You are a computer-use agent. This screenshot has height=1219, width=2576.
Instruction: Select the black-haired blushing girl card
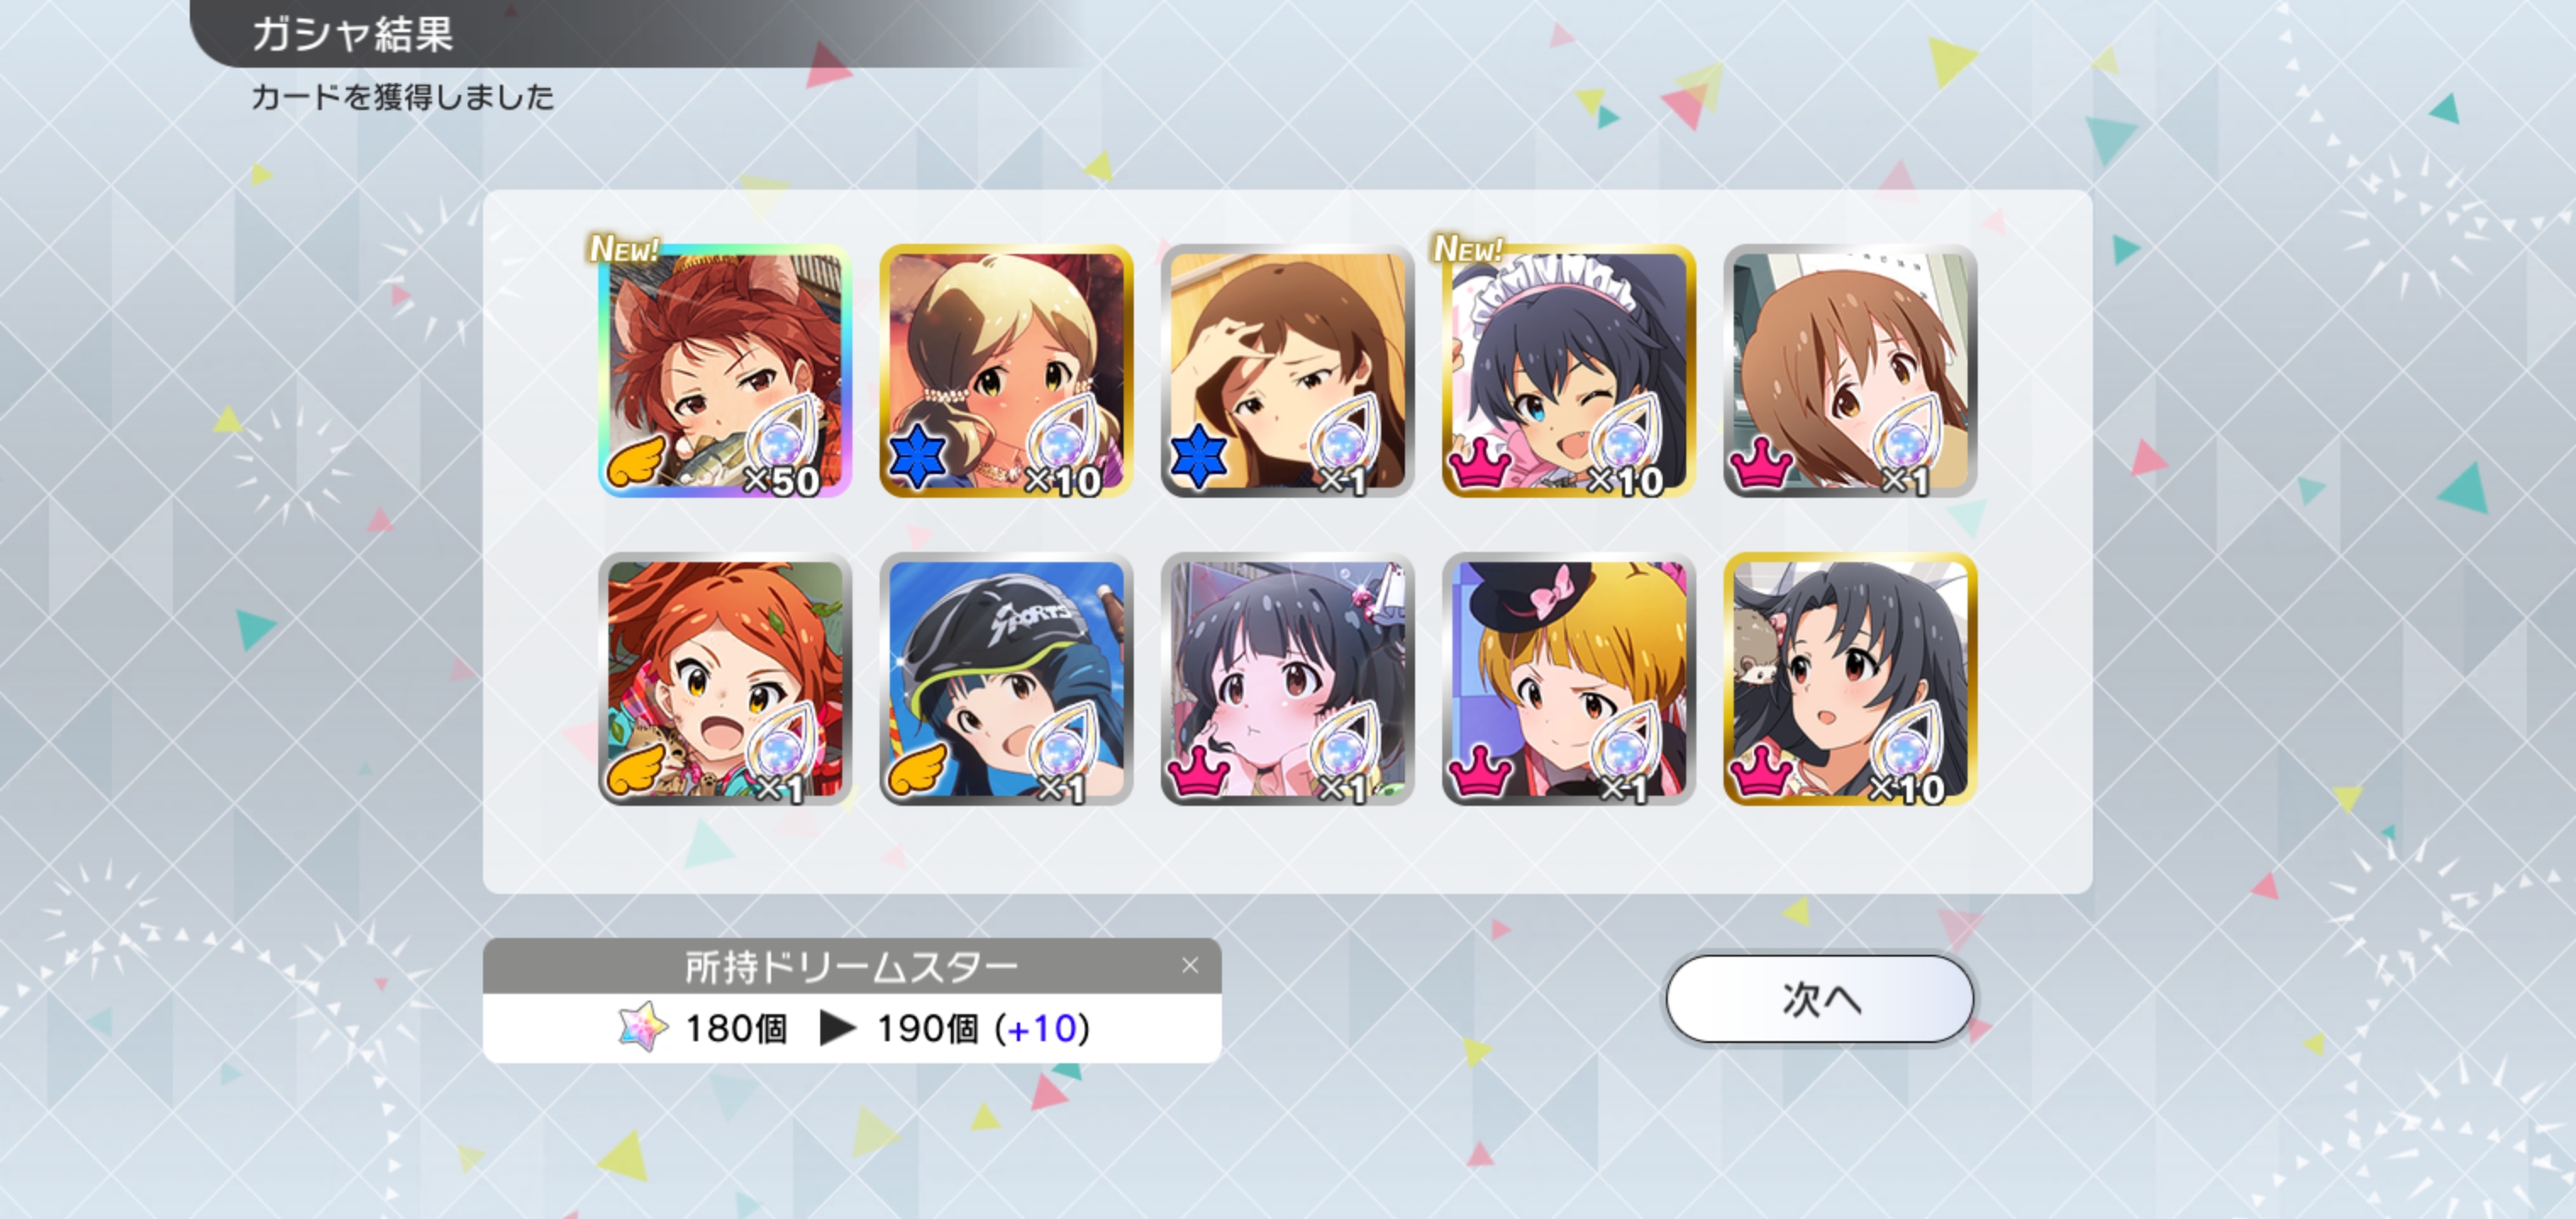point(1287,678)
